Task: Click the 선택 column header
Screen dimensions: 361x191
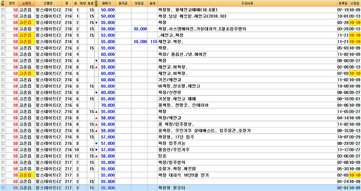Action: coord(3,3)
